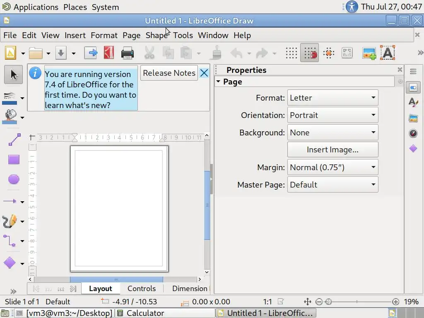The image size is (424, 318).
Task: Open Sidebar Settings menu icon
Action: click(x=413, y=71)
